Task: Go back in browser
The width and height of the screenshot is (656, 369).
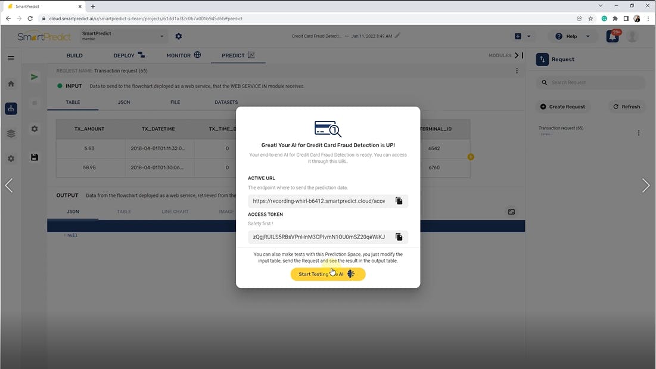Action: [x=8, y=18]
